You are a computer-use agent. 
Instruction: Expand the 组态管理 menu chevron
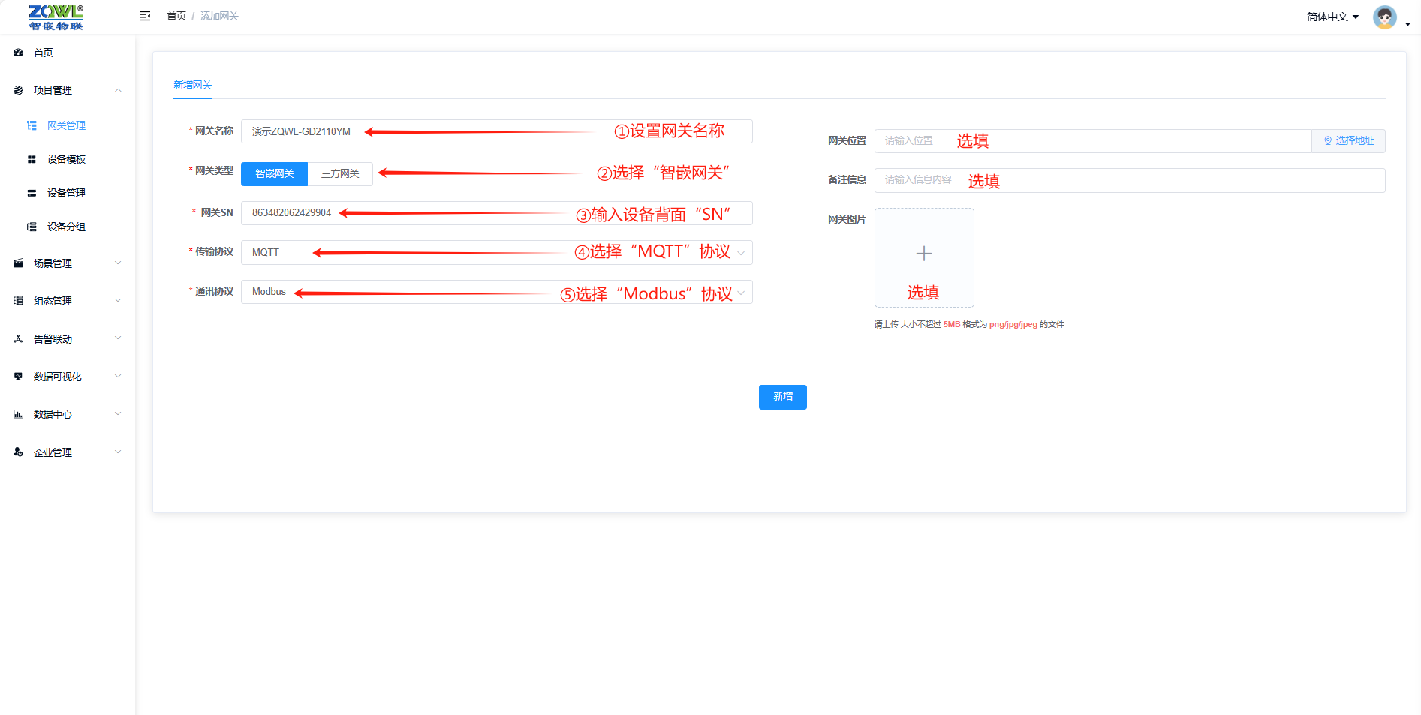(x=118, y=301)
